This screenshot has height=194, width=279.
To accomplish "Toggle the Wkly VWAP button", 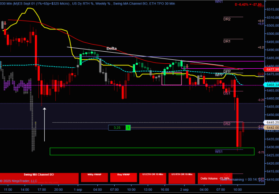I will tap(94, 177).
